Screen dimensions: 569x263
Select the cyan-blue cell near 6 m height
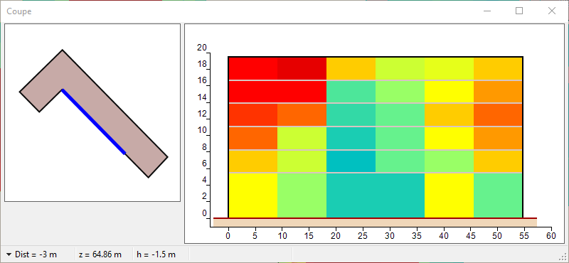click(x=351, y=161)
